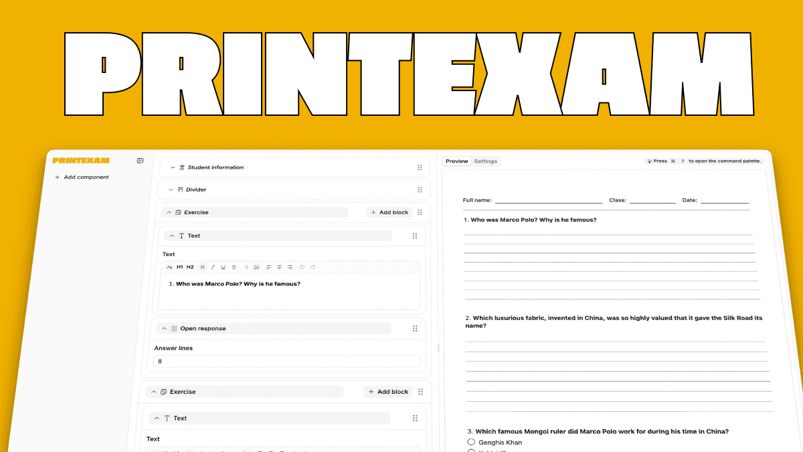Click drag handle next to second Exercise's Add block

coord(420,392)
